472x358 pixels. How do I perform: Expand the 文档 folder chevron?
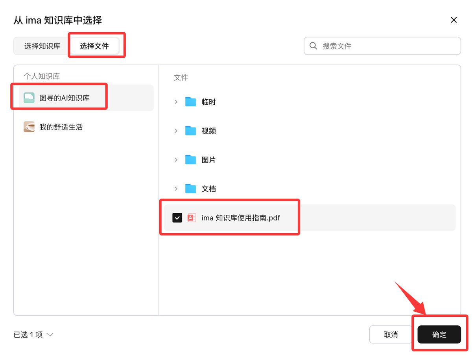[176, 189]
